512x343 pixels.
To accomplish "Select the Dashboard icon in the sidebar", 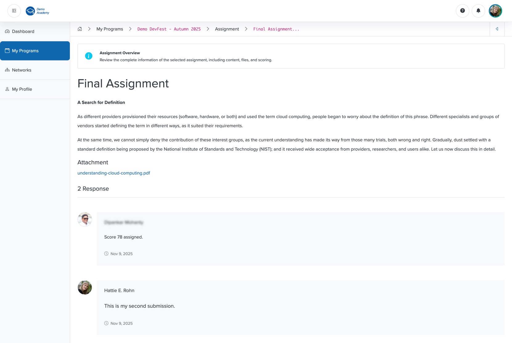I will point(7,31).
